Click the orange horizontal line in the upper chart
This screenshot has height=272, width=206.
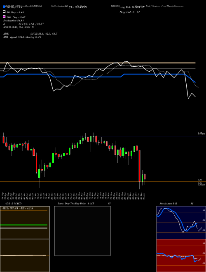[98, 63]
